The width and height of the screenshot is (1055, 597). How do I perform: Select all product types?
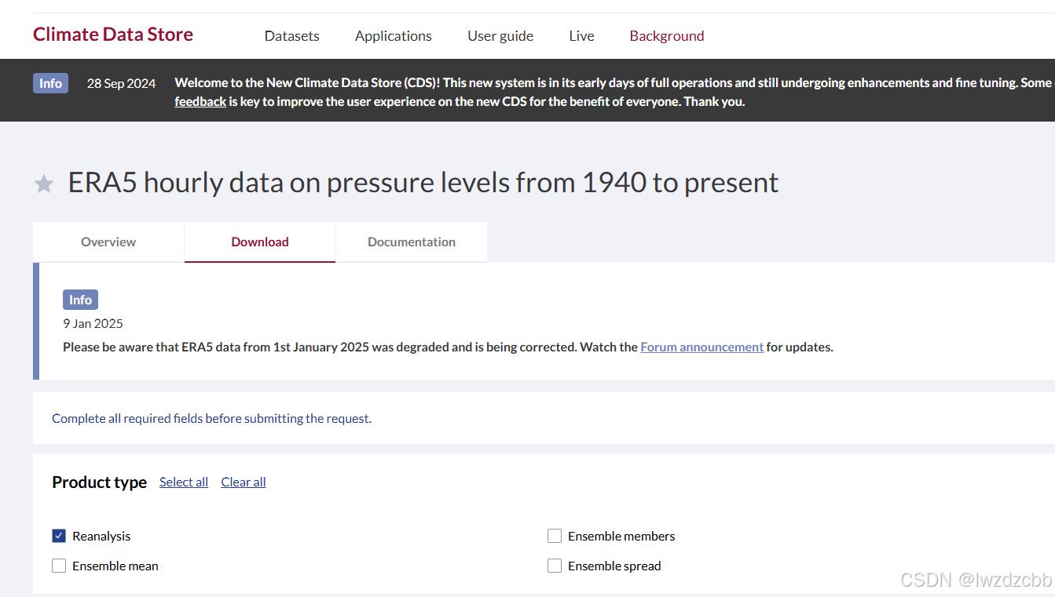184,482
